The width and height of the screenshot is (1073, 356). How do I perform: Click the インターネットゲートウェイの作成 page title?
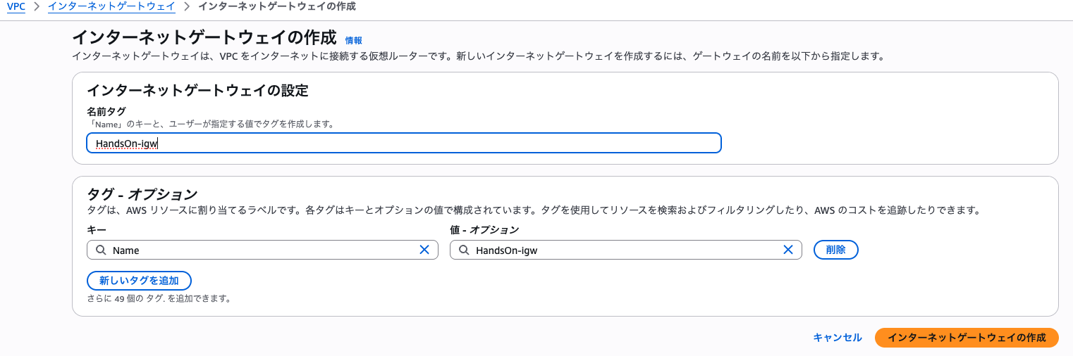(204, 39)
